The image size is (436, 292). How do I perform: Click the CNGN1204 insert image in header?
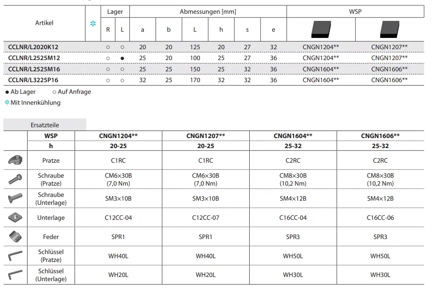tap(321, 29)
